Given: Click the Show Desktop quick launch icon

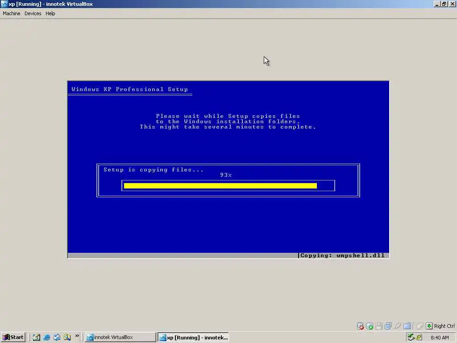Looking at the screenshot, I should pyautogui.click(x=36, y=337).
